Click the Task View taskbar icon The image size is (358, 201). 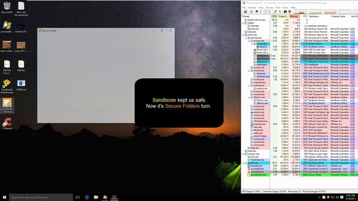tap(78, 197)
